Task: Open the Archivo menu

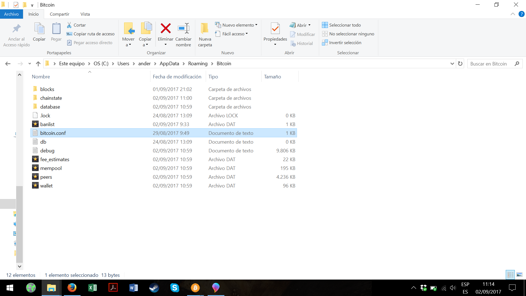Action: pyautogui.click(x=11, y=14)
